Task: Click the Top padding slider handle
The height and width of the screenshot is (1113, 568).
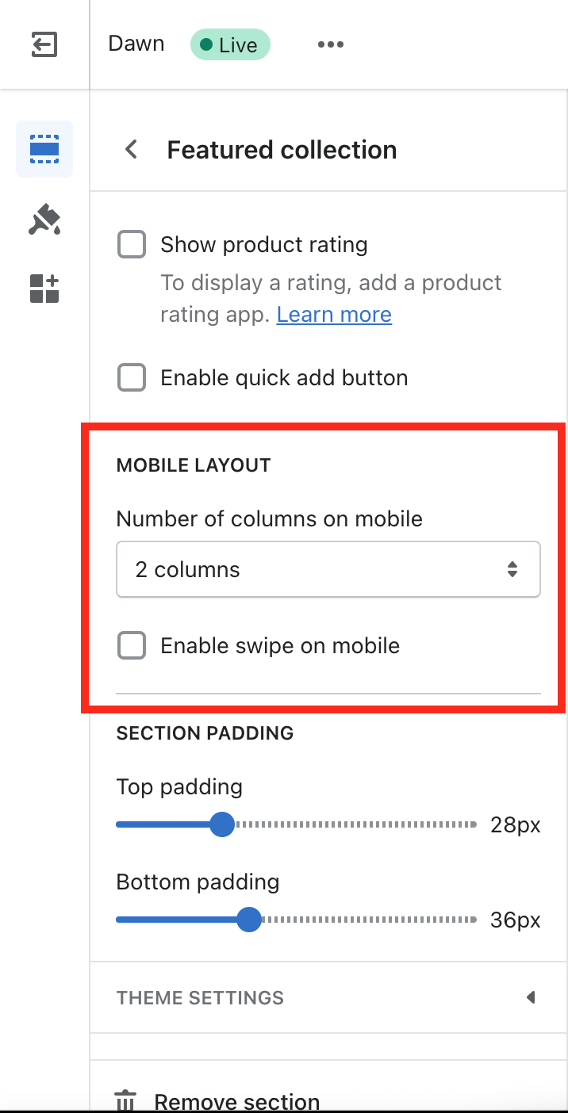Action: [x=222, y=824]
